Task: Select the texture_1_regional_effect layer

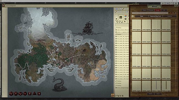Action: coord(122,32)
